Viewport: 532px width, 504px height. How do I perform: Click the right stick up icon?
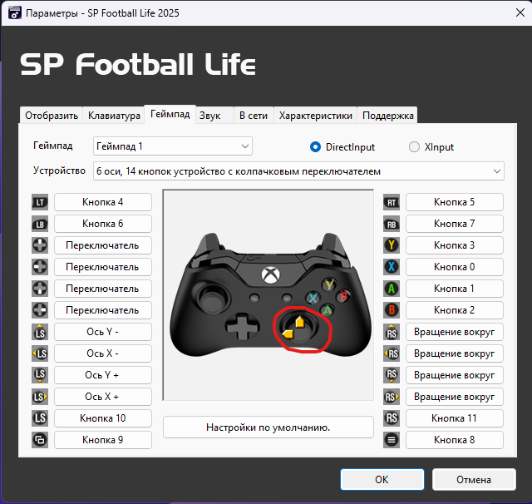point(392,332)
